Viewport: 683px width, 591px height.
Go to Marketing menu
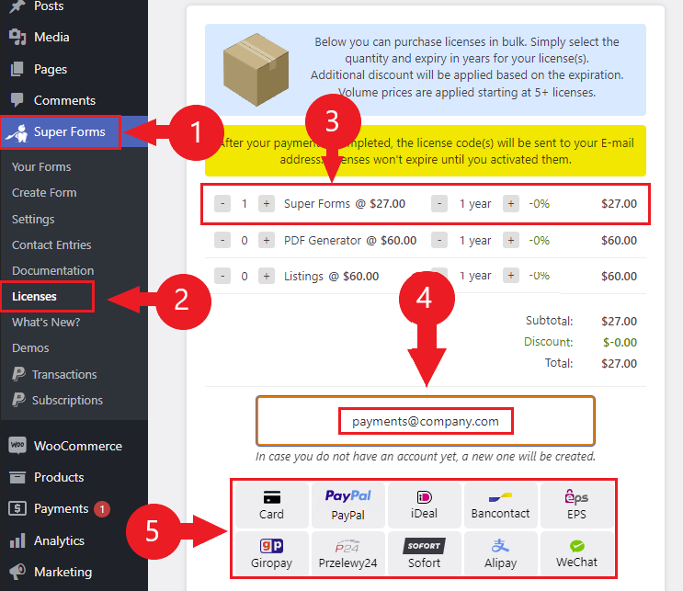point(63,572)
